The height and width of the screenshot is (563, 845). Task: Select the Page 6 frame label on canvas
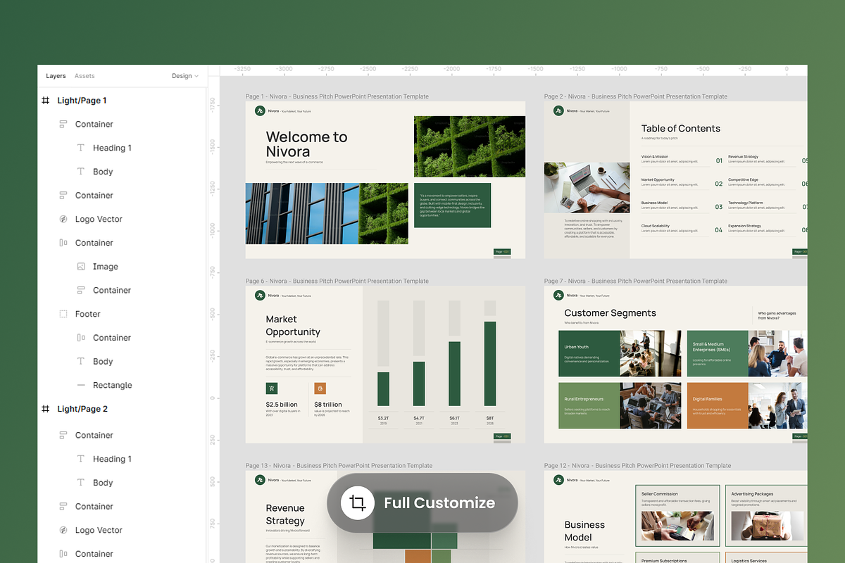(x=337, y=281)
